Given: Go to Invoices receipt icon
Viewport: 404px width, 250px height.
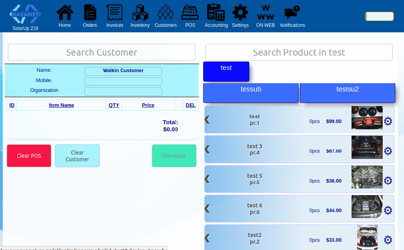Looking at the screenshot, I should [x=115, y=13].
